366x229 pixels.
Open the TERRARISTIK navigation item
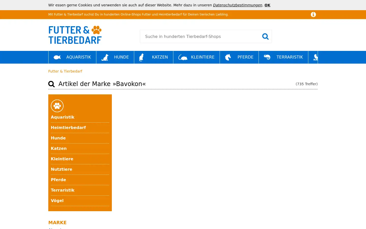click(x=283, y=57)
